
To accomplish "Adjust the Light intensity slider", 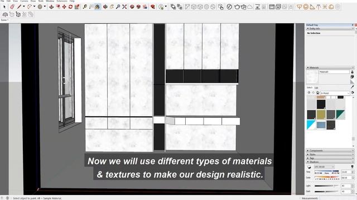I will [x=327, y=186].
